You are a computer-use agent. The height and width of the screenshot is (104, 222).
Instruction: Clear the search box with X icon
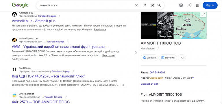[x=136, y=5]
